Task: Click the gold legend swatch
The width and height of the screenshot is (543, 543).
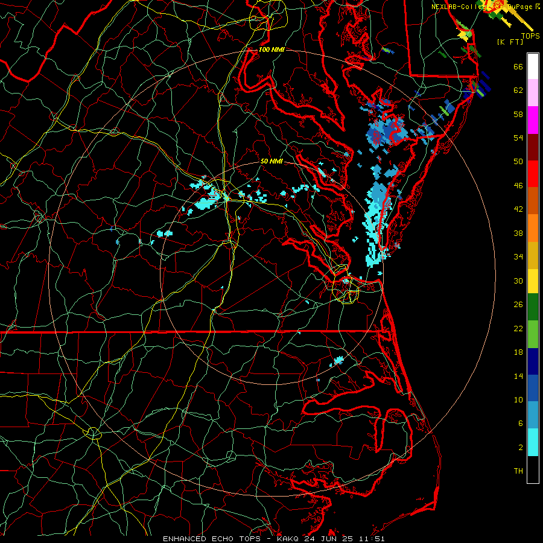Action: 533,255
